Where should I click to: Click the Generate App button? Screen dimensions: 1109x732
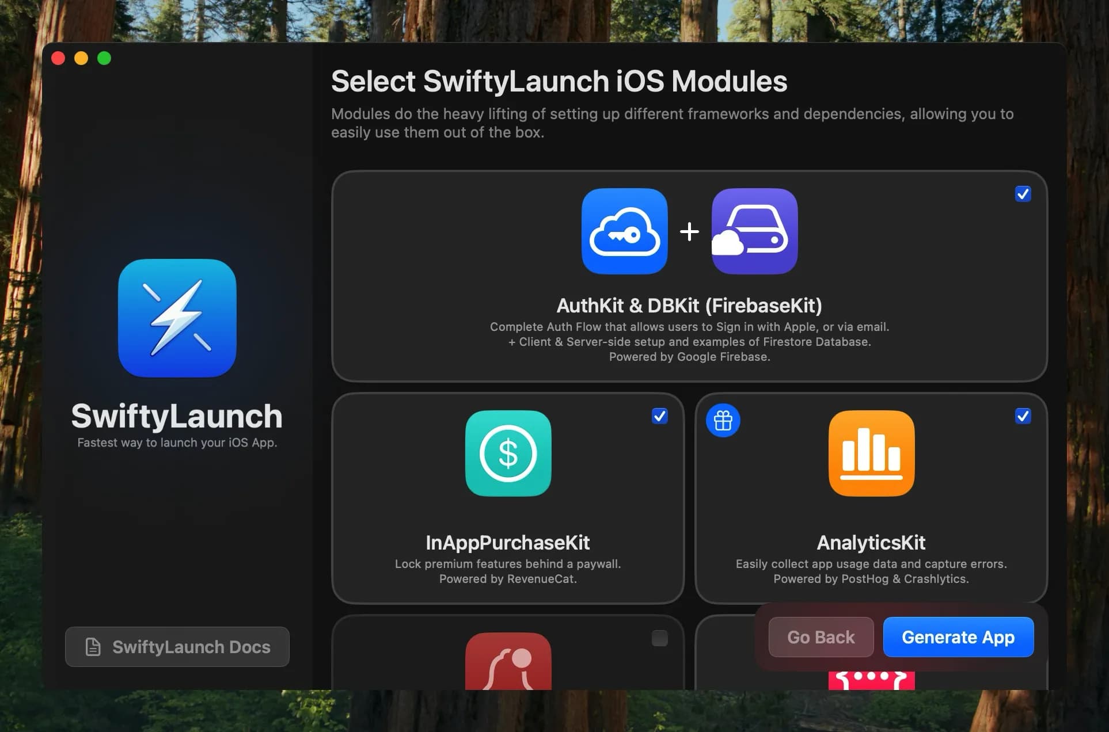(959, 637)
